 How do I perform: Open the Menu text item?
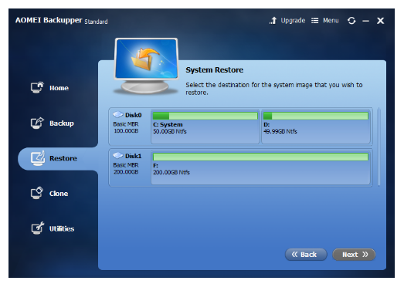[331, 21]
